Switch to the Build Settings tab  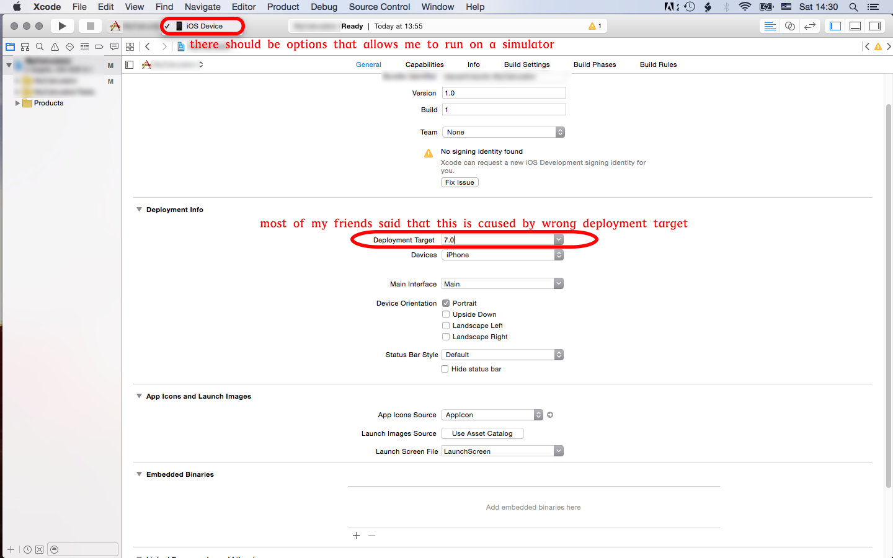point(527,64)
